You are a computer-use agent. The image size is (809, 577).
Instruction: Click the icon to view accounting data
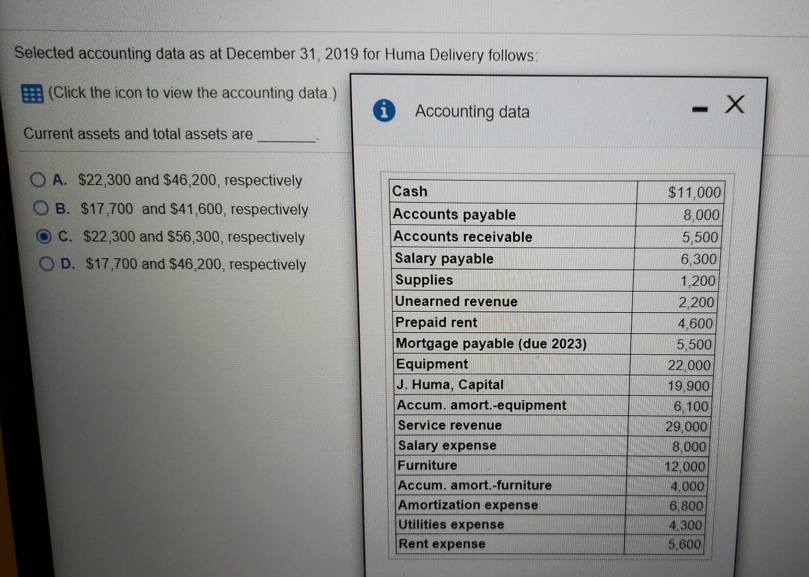pos(32,93)
